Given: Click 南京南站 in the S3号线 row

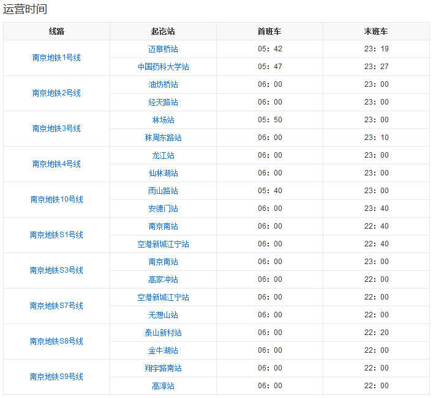Looking at the screenshot, I should (x=163, y=262).
